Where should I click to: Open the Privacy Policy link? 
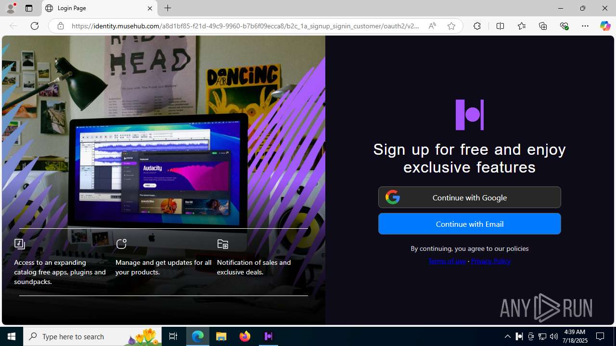click(x=490, y=260)
